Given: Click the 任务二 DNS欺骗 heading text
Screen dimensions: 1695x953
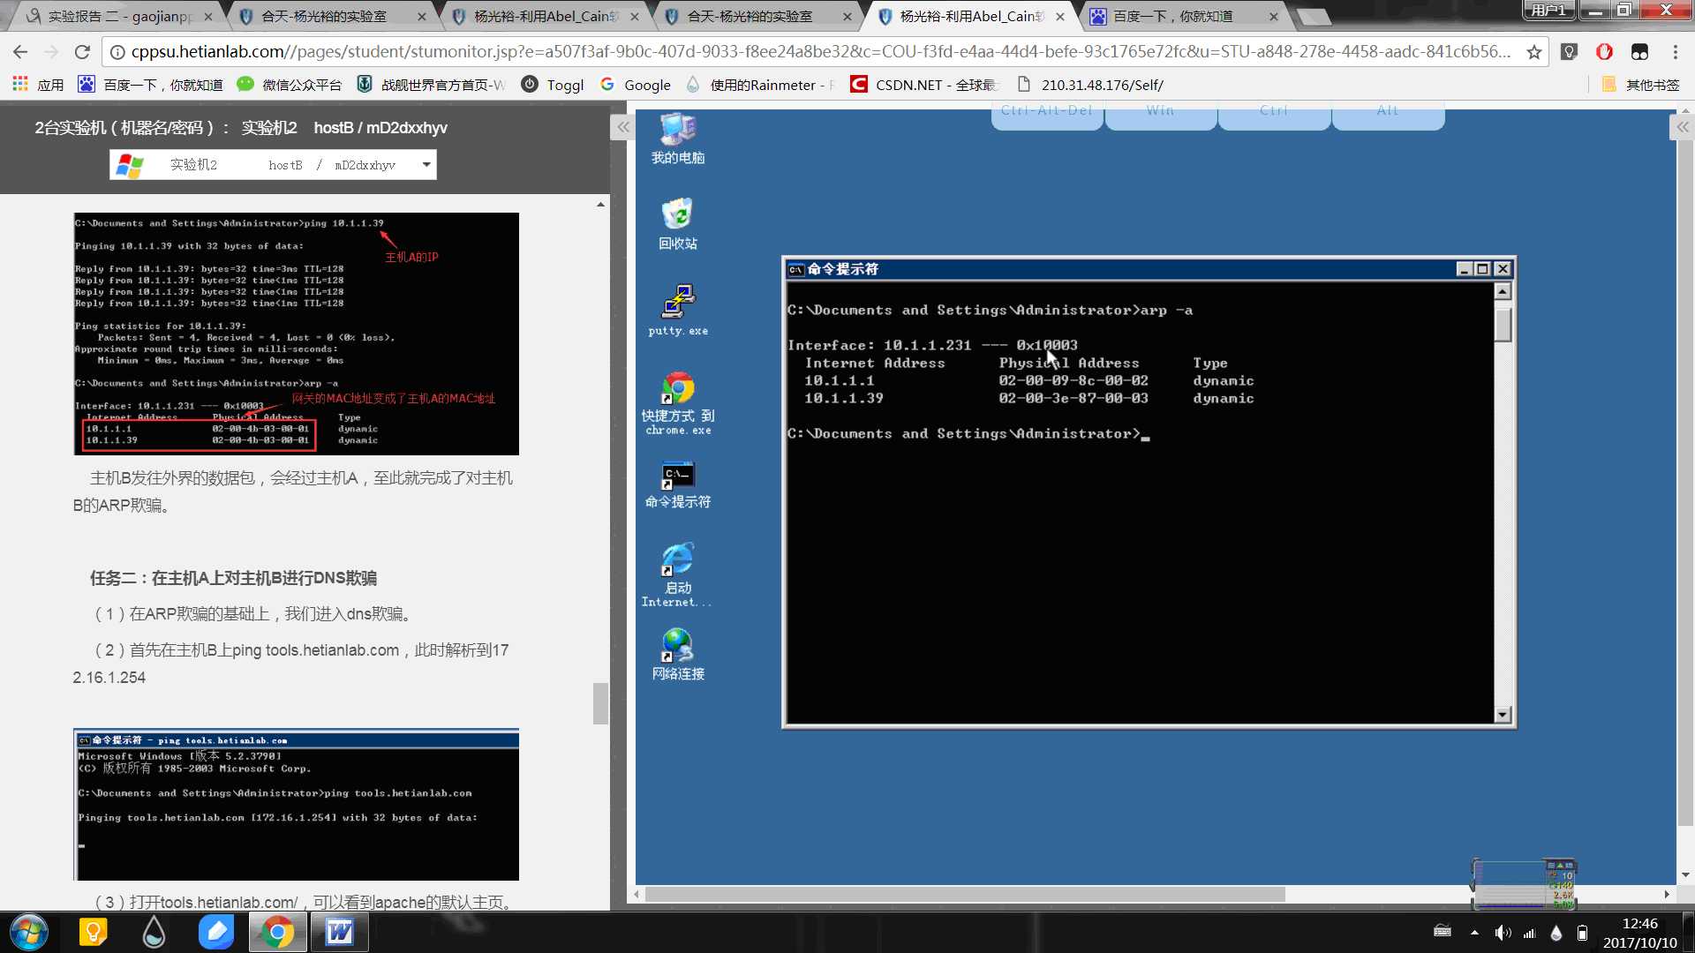Looking at the screenshot, I should click(233, 578).
